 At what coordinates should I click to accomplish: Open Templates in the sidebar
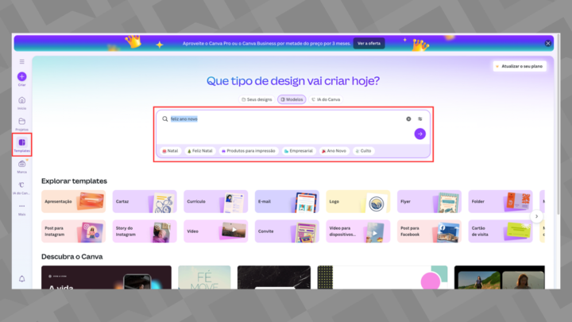(x=22, y=145)
